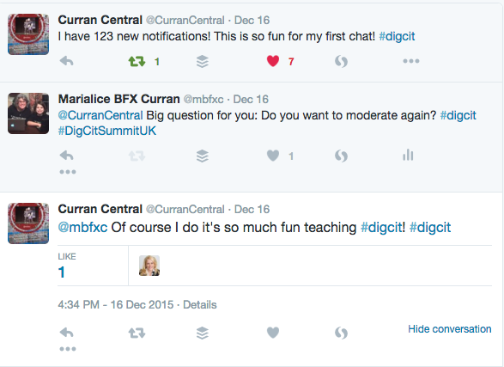
Task: Open more options on the first tweet
Action: pos(411,61)
